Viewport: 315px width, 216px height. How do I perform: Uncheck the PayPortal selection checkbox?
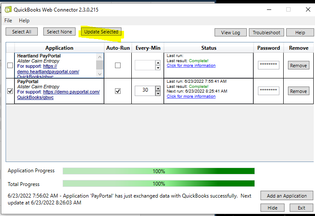pos(10,91)
